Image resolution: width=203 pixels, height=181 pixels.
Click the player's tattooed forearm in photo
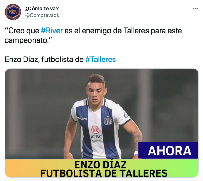137,140
